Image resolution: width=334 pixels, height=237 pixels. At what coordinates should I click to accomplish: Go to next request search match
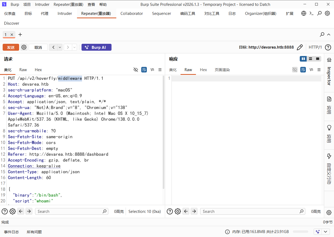click(x=29, y=211)
